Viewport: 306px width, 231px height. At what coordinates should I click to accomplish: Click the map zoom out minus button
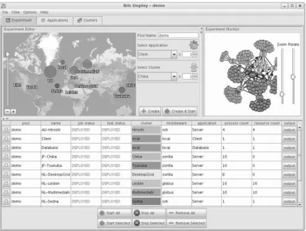(x=7, y=111)
